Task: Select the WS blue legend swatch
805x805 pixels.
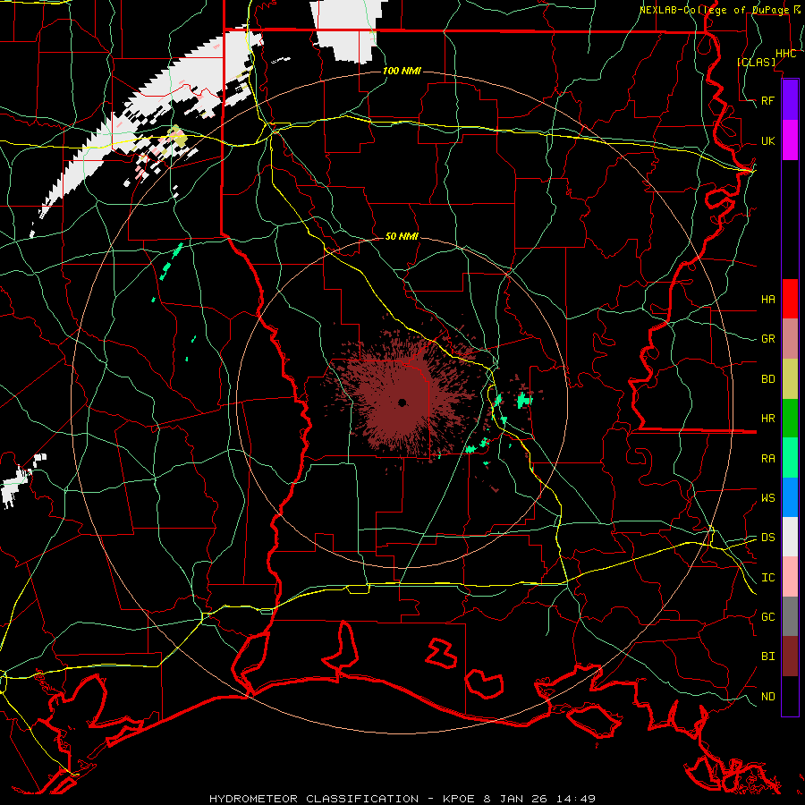Action: (x=790, y=497)
